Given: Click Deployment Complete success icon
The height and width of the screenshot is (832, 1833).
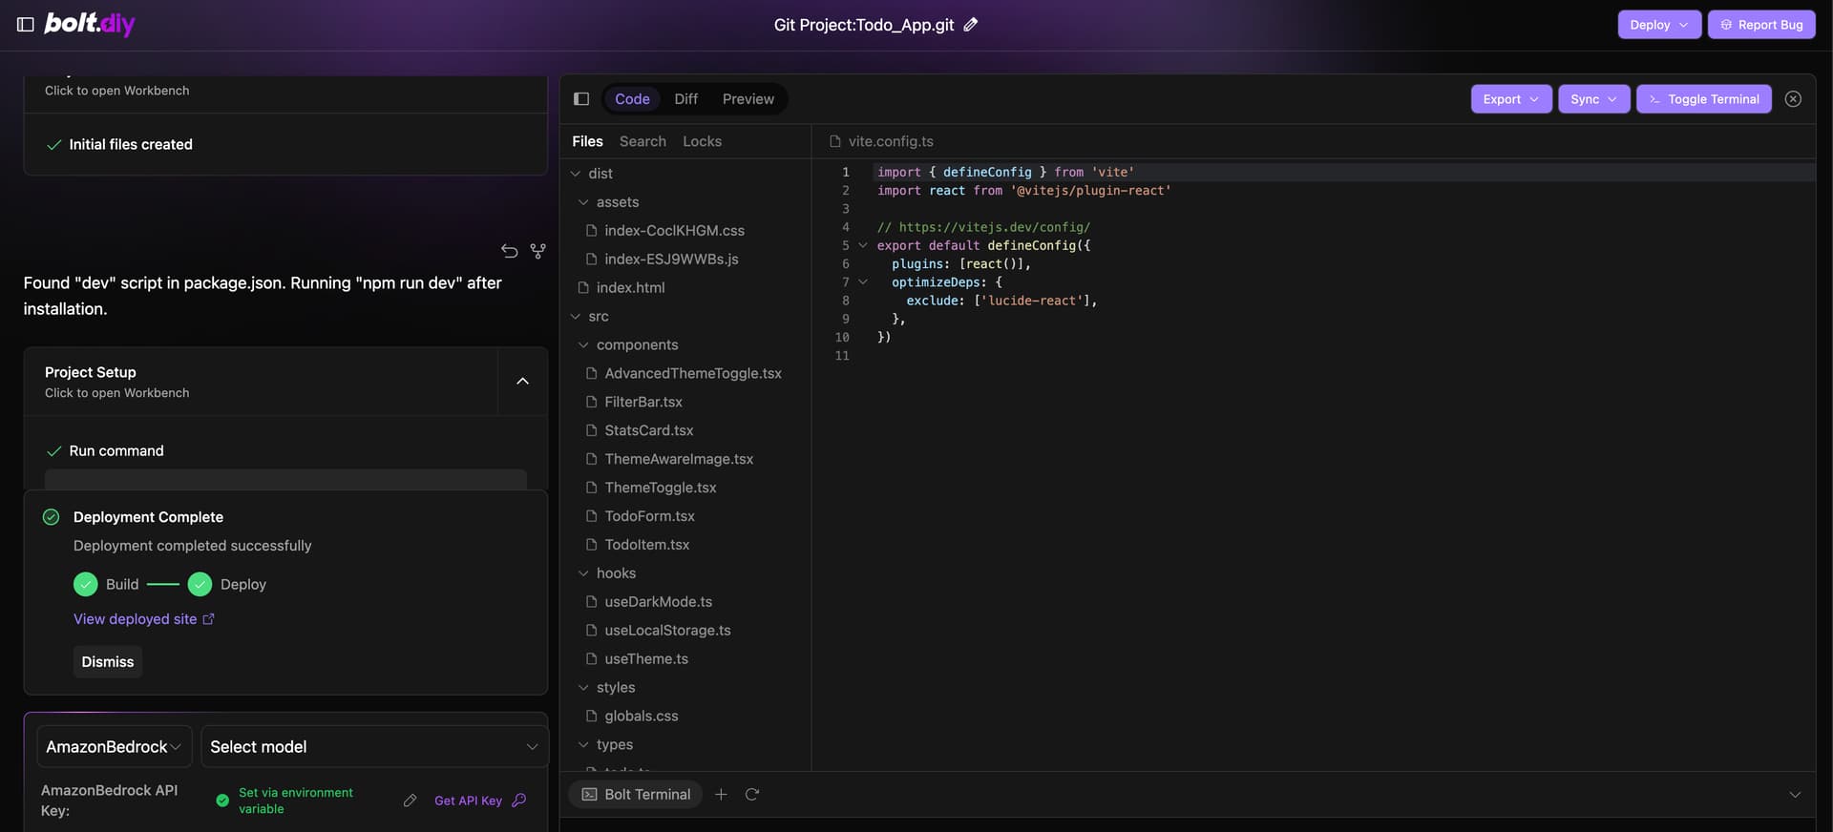Looking at the screenshot, I should 52,517.
